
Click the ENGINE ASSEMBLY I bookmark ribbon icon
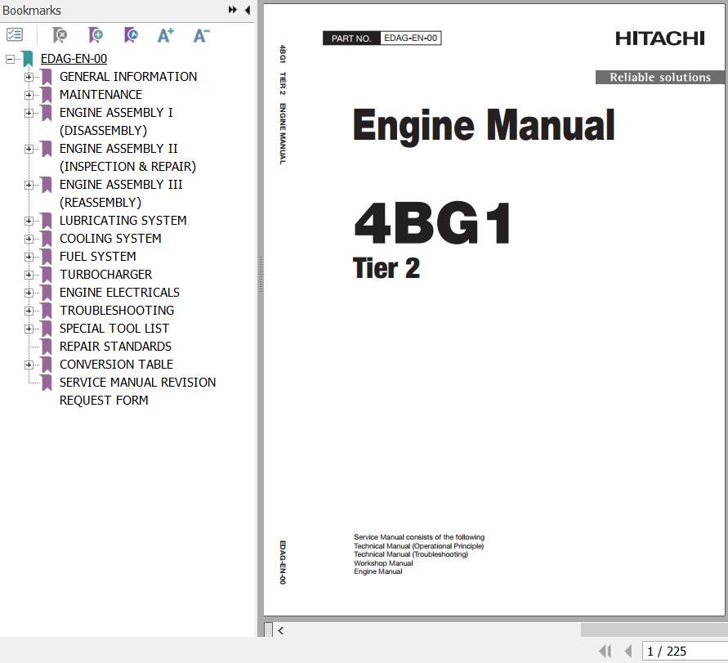[47, 113]
